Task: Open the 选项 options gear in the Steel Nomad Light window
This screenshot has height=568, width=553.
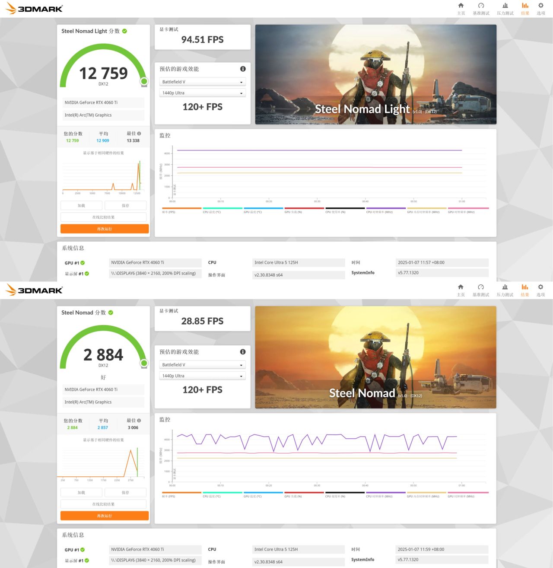Action: pos(541,9)
